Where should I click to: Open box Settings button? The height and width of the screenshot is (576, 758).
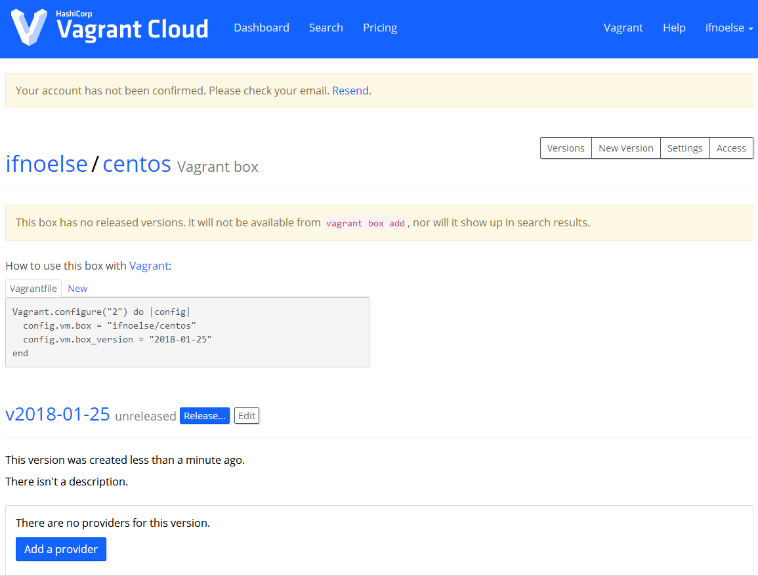click(x=684, y=148)
